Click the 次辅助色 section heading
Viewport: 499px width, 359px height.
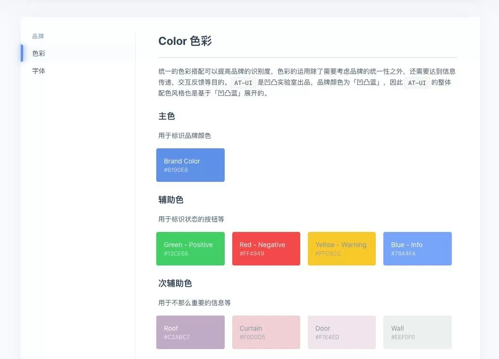coord(175,283)
